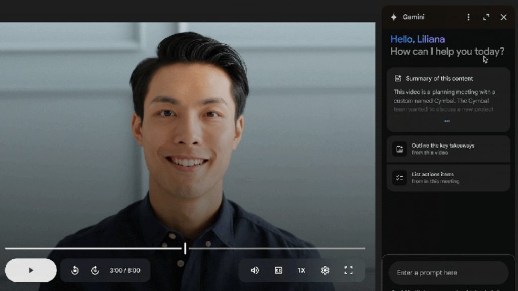
Task: Open the 1X playback speed selector
Action: [301, 270]
